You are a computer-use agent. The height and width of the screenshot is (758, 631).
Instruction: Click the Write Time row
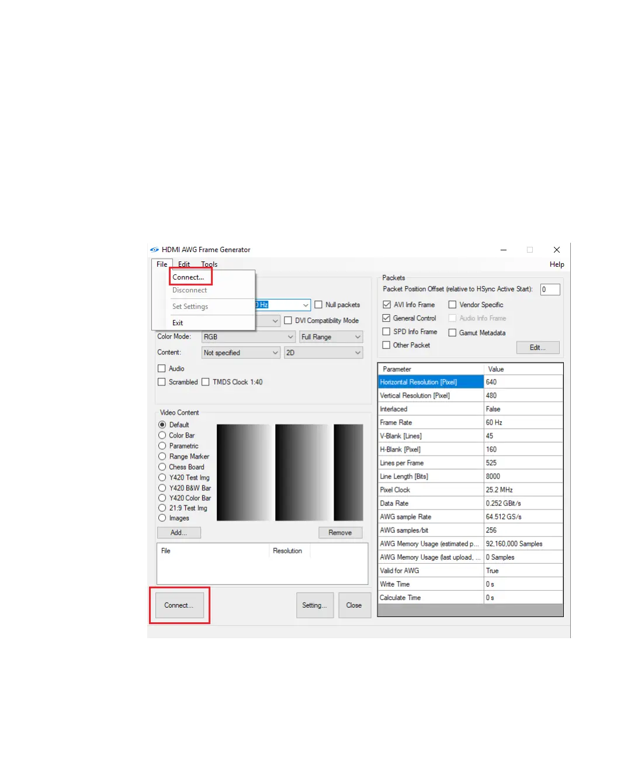pos(470,584)
